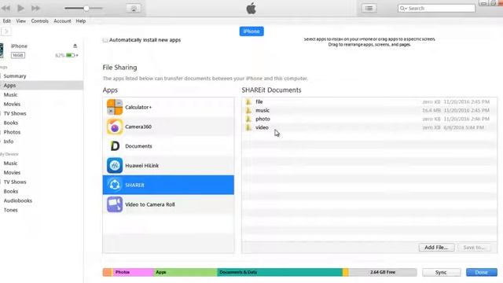This screenshot has height=283, width=503.
Task: Eject the iPhone using eject icon
Action: coord(75,46)
